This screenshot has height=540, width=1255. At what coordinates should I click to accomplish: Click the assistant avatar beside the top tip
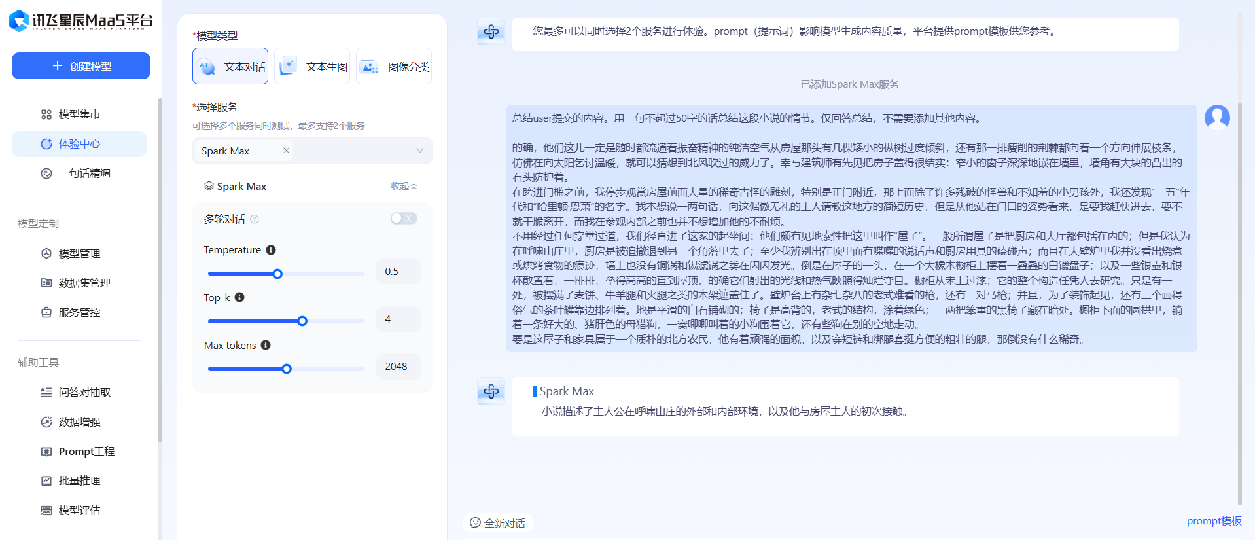[491, 31]
